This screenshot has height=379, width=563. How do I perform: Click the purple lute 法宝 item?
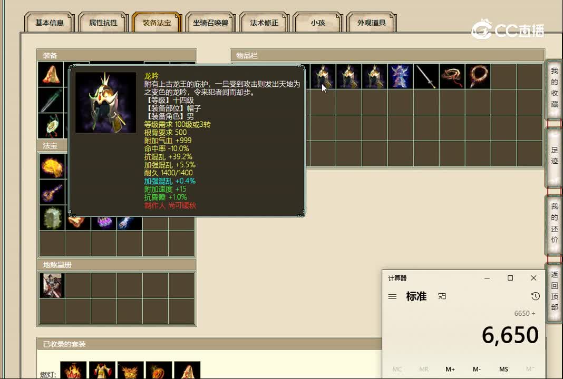pyautogui.click(x=52, y=192)
